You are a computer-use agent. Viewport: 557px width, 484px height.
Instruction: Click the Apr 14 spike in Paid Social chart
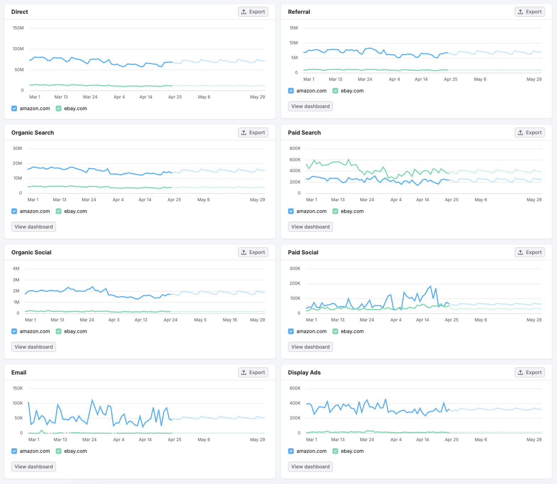pyautogui.click(x=430, y=286)
